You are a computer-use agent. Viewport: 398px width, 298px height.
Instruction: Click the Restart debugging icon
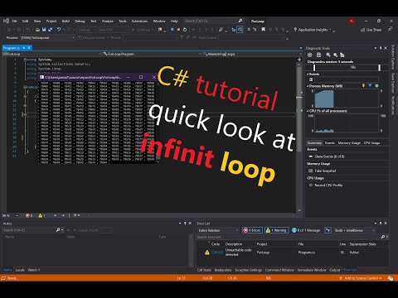185,30
